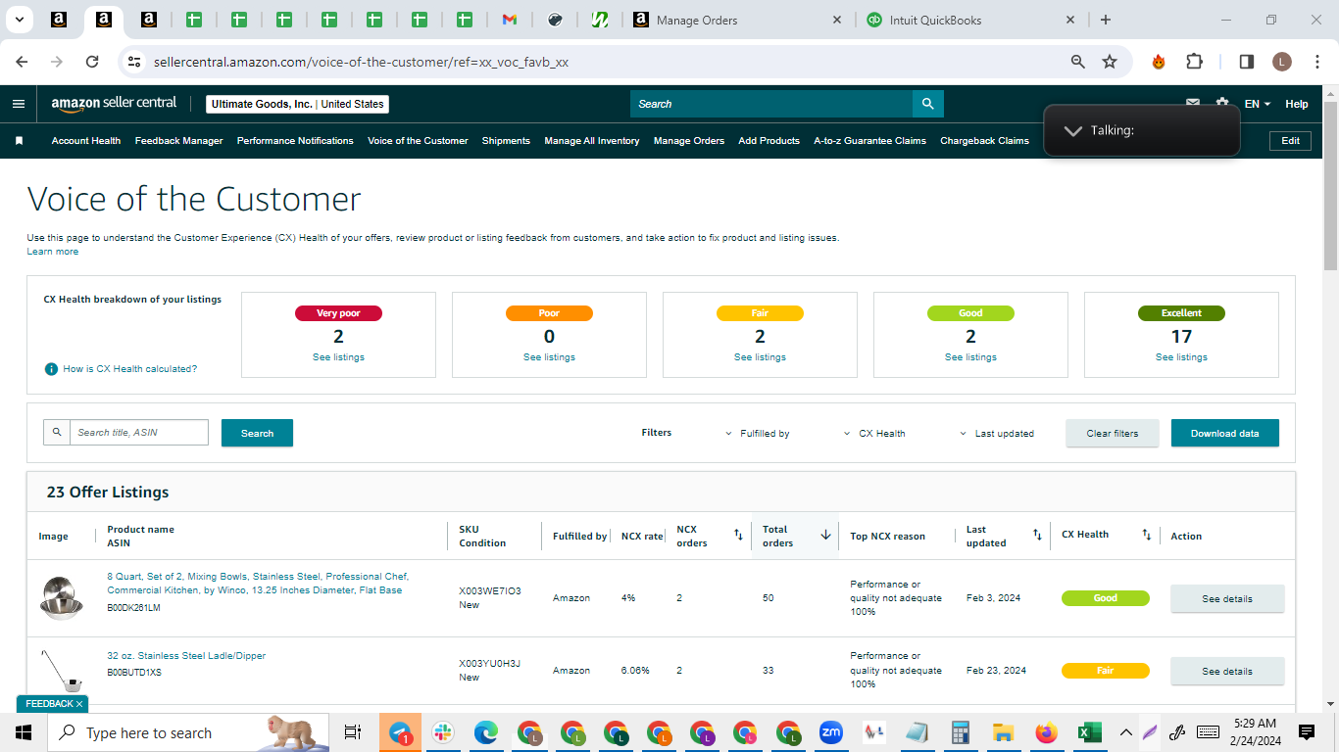Open the Chrome profile avatar L
This screenshot has width=1339, height=752.
(x=1282, y=62)
